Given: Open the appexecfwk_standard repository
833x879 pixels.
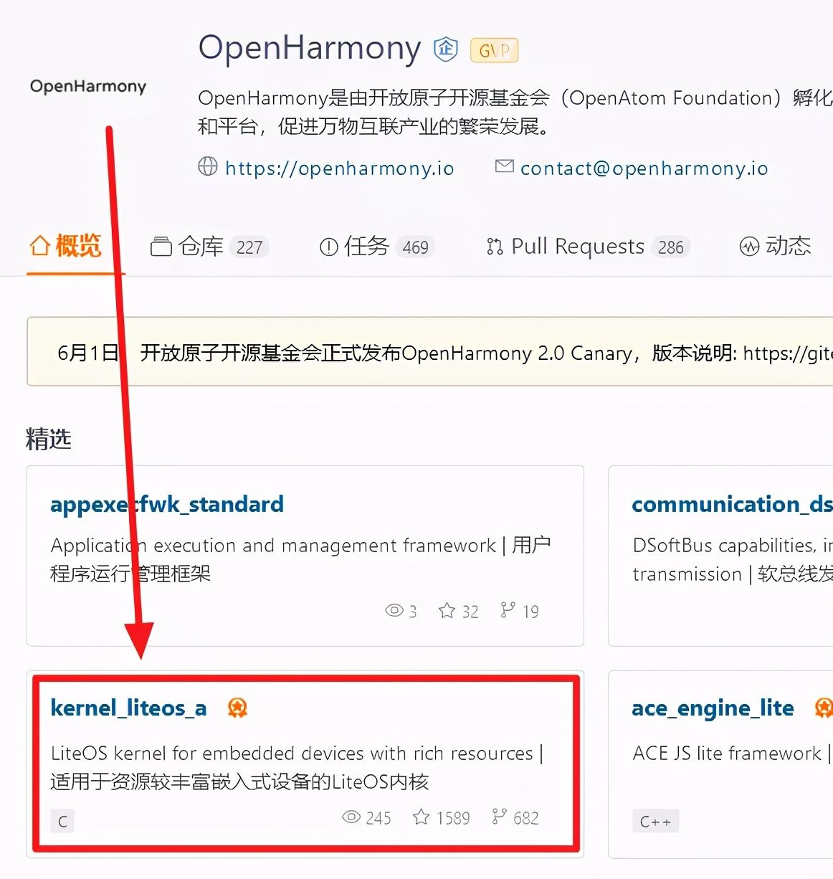Looking at the screenshot, I should pyautogui.click(x=167, y=504).
